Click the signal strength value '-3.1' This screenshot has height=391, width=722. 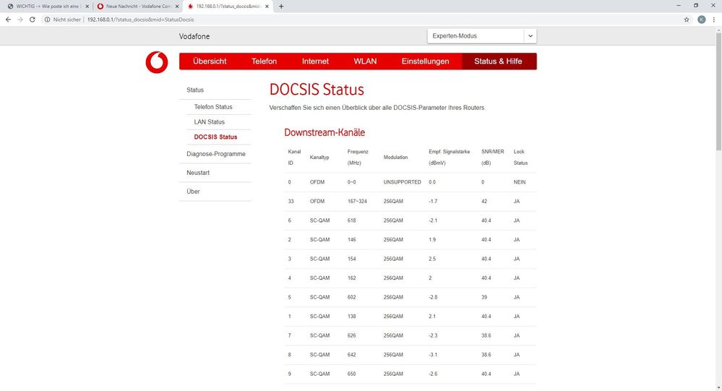click(433, 355)
